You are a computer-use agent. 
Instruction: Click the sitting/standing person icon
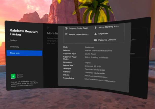96,28
